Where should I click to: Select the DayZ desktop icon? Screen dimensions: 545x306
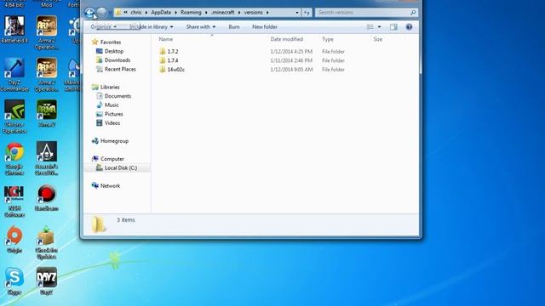47,281
